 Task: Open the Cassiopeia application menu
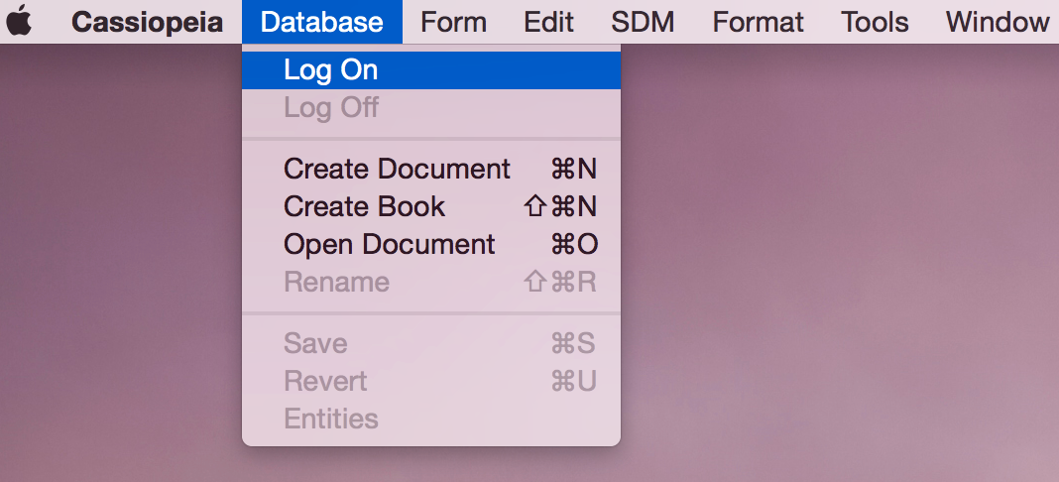tap(147, 22)
